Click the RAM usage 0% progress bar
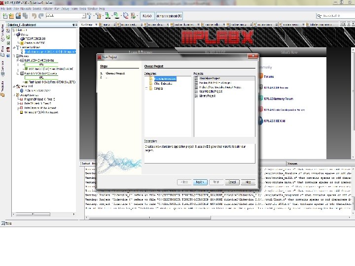Screen dimensions: 355x266 pyautogui.click(x=41, y=65)
